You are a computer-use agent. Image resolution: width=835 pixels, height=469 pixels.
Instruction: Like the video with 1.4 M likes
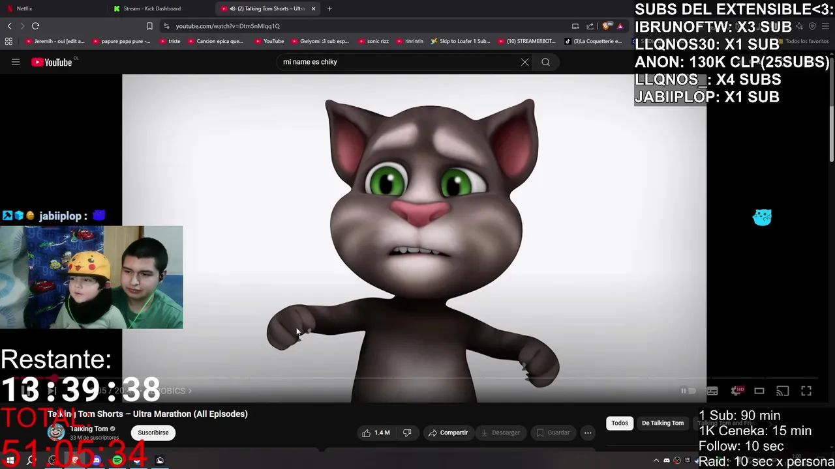point(375,433)
